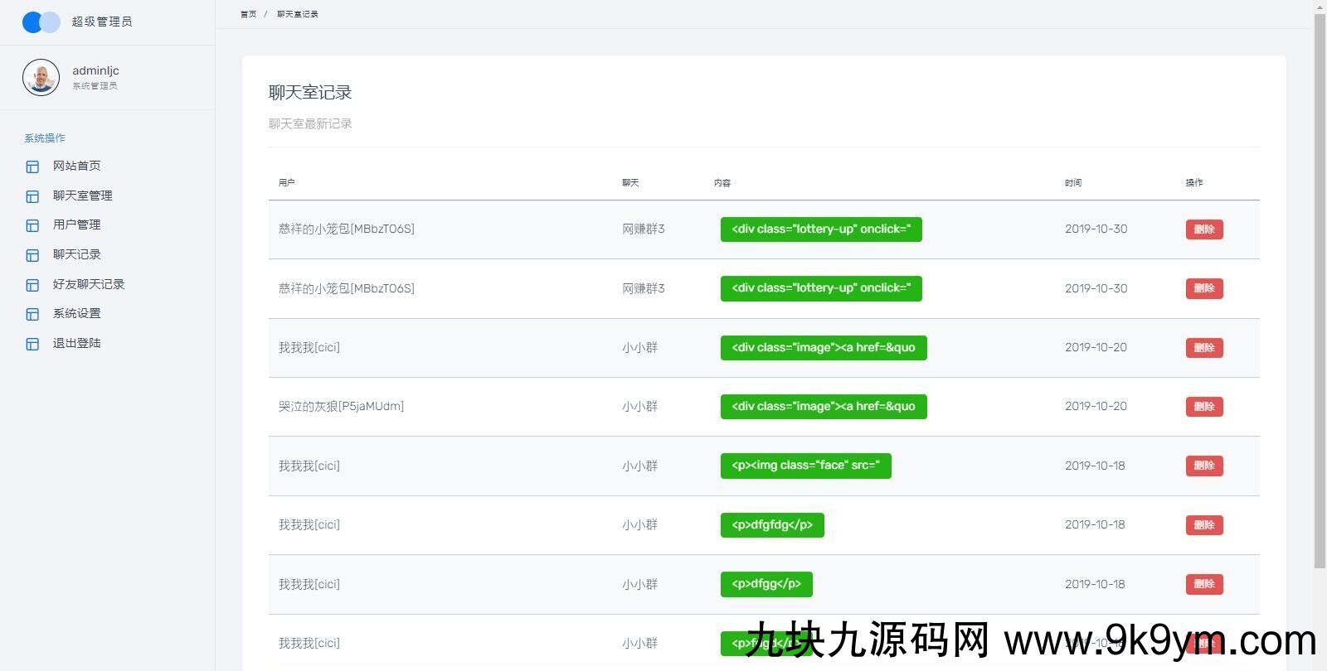The width and height of the screenshot is (1327, 671).
Task: Open the adminljc avatar picture
Action: pyautogui.click(x=41, y=78)
